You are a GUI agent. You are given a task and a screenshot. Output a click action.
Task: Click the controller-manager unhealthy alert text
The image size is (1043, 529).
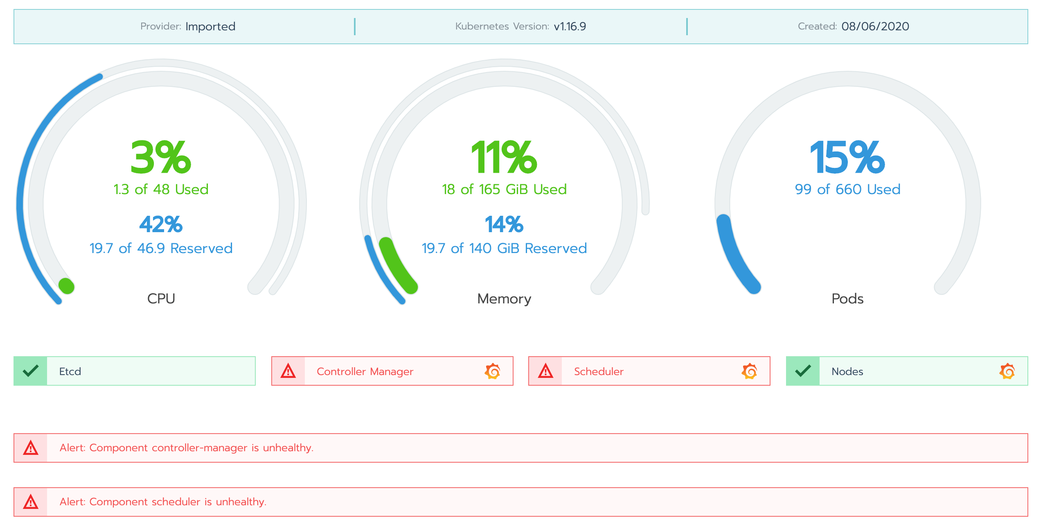point(187,448)
